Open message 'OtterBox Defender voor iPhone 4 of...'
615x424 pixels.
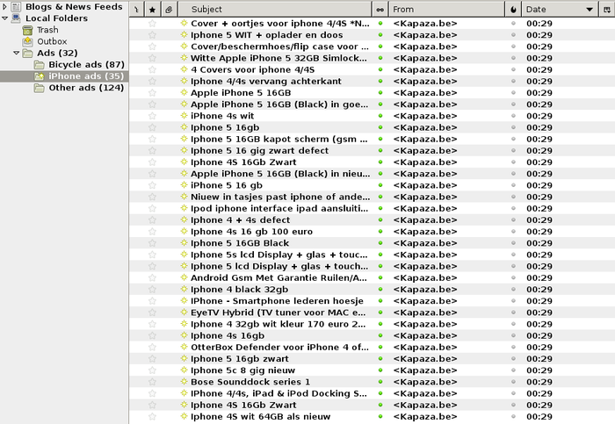tap(279, 348)
